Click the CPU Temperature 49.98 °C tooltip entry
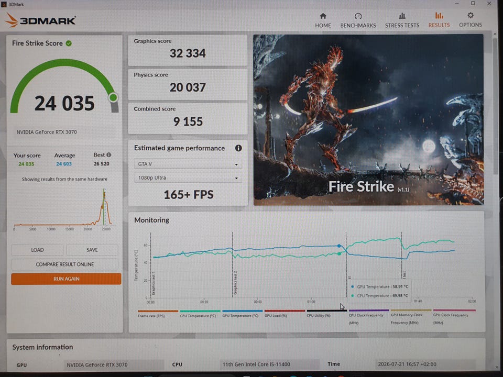Viewport: 503px width, 377px height. pos(380,295)
